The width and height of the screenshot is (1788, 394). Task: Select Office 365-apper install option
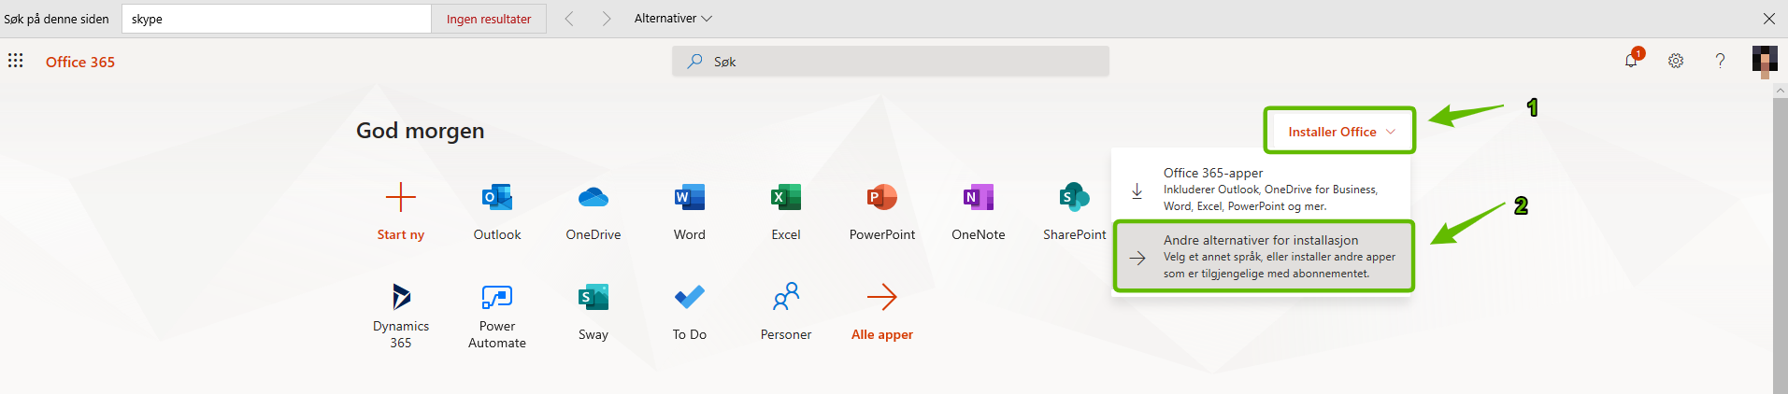tap(1262, 190)
